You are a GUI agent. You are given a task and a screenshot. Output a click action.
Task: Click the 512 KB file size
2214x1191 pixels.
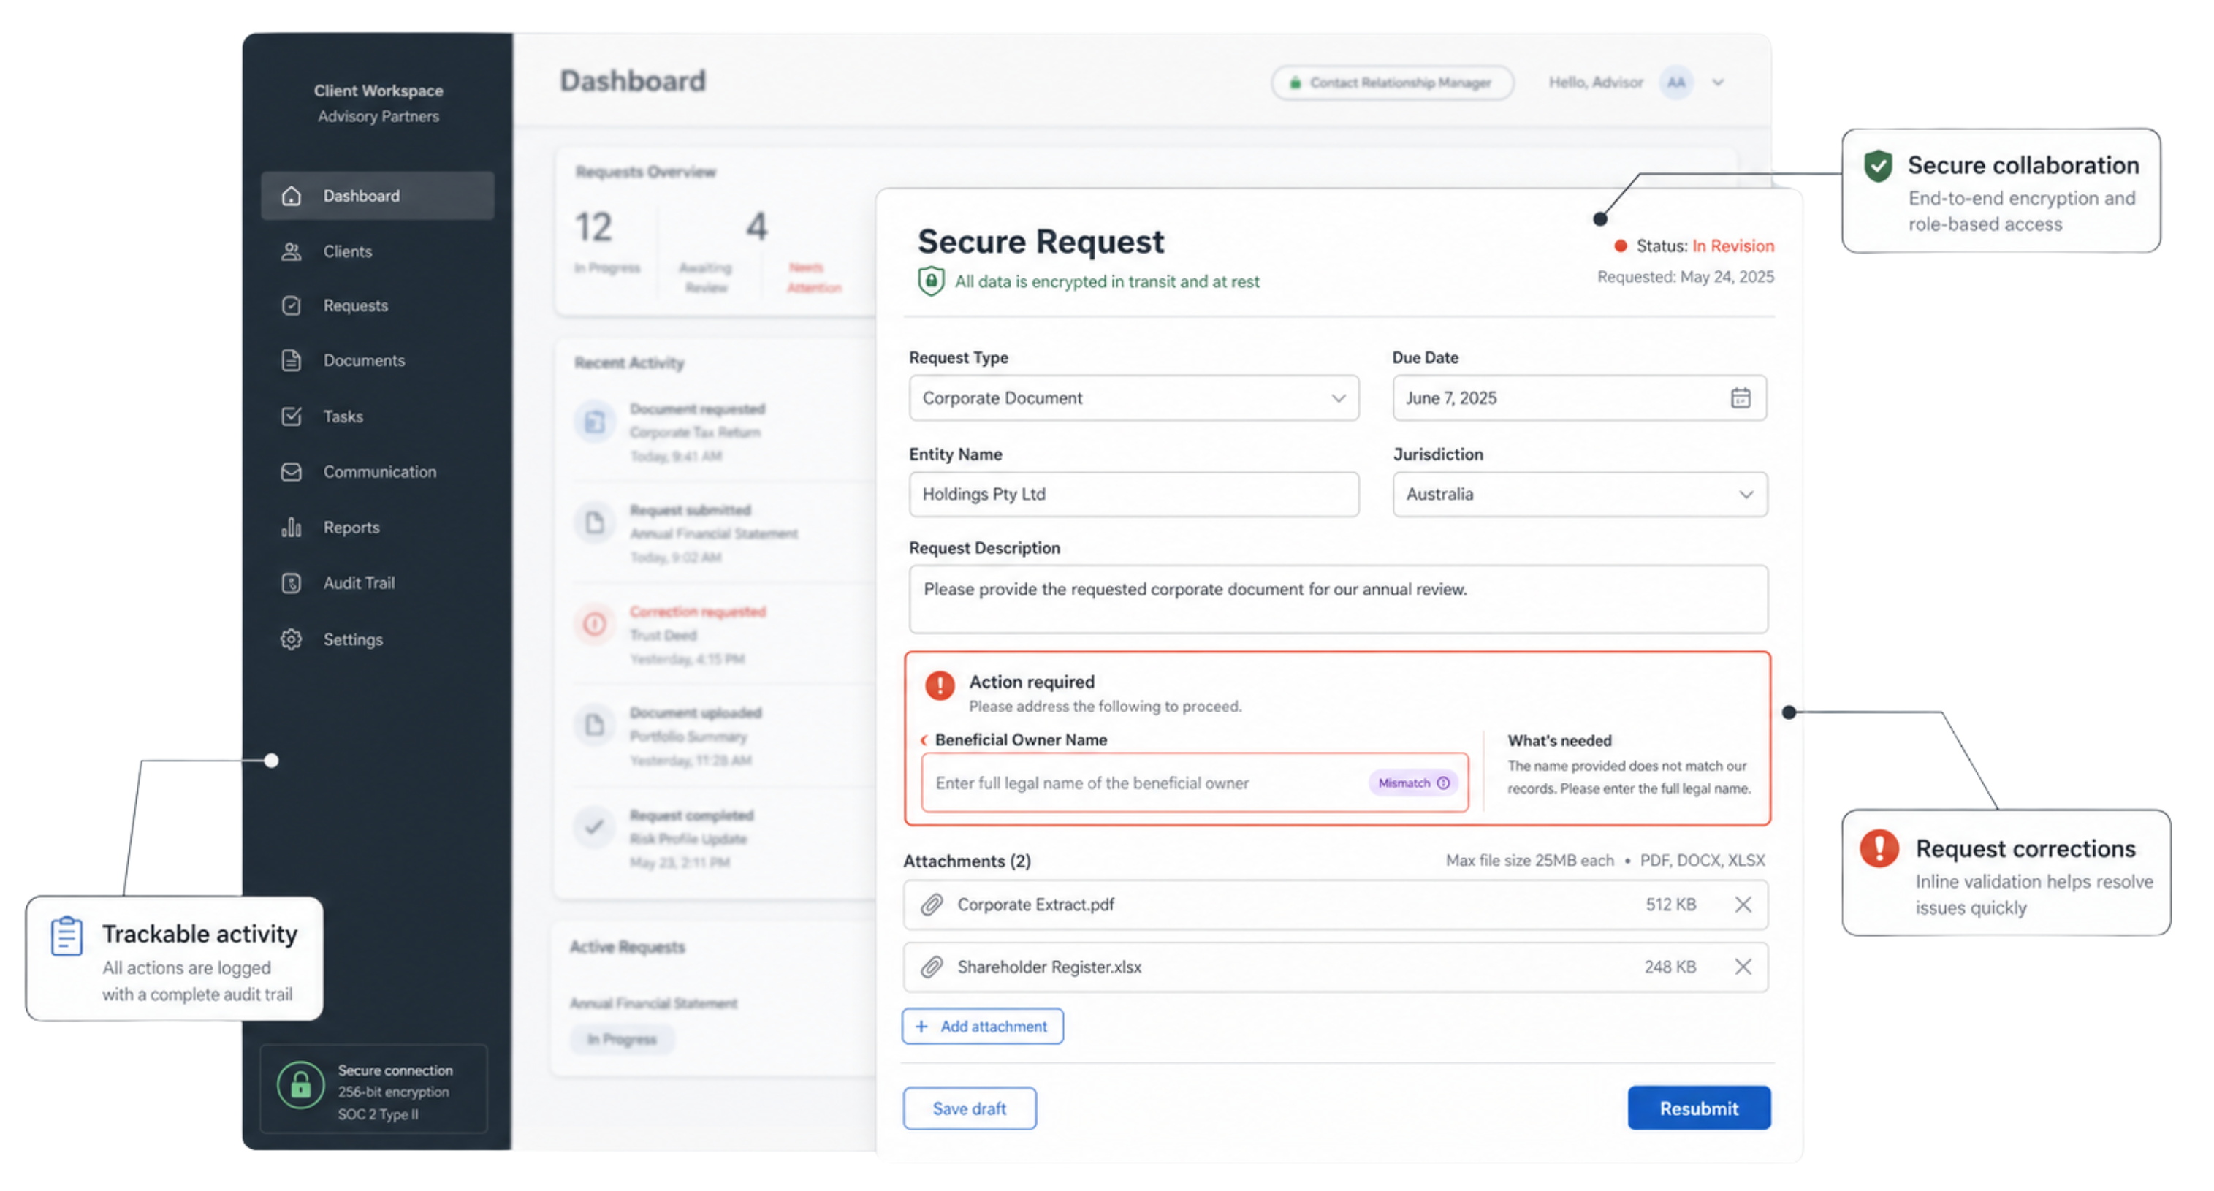[x=1671, y=905]
